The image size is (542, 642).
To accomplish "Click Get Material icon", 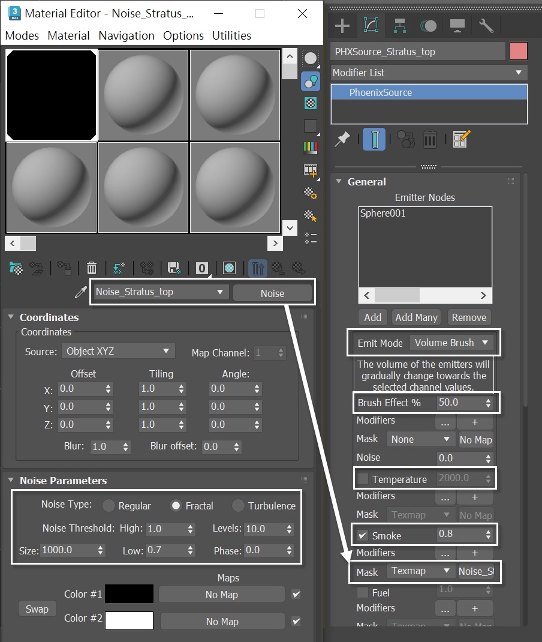I will tap(16, 268).
